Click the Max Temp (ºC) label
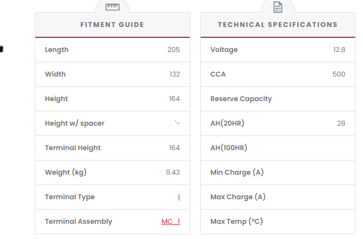 [x=236, y=221]
